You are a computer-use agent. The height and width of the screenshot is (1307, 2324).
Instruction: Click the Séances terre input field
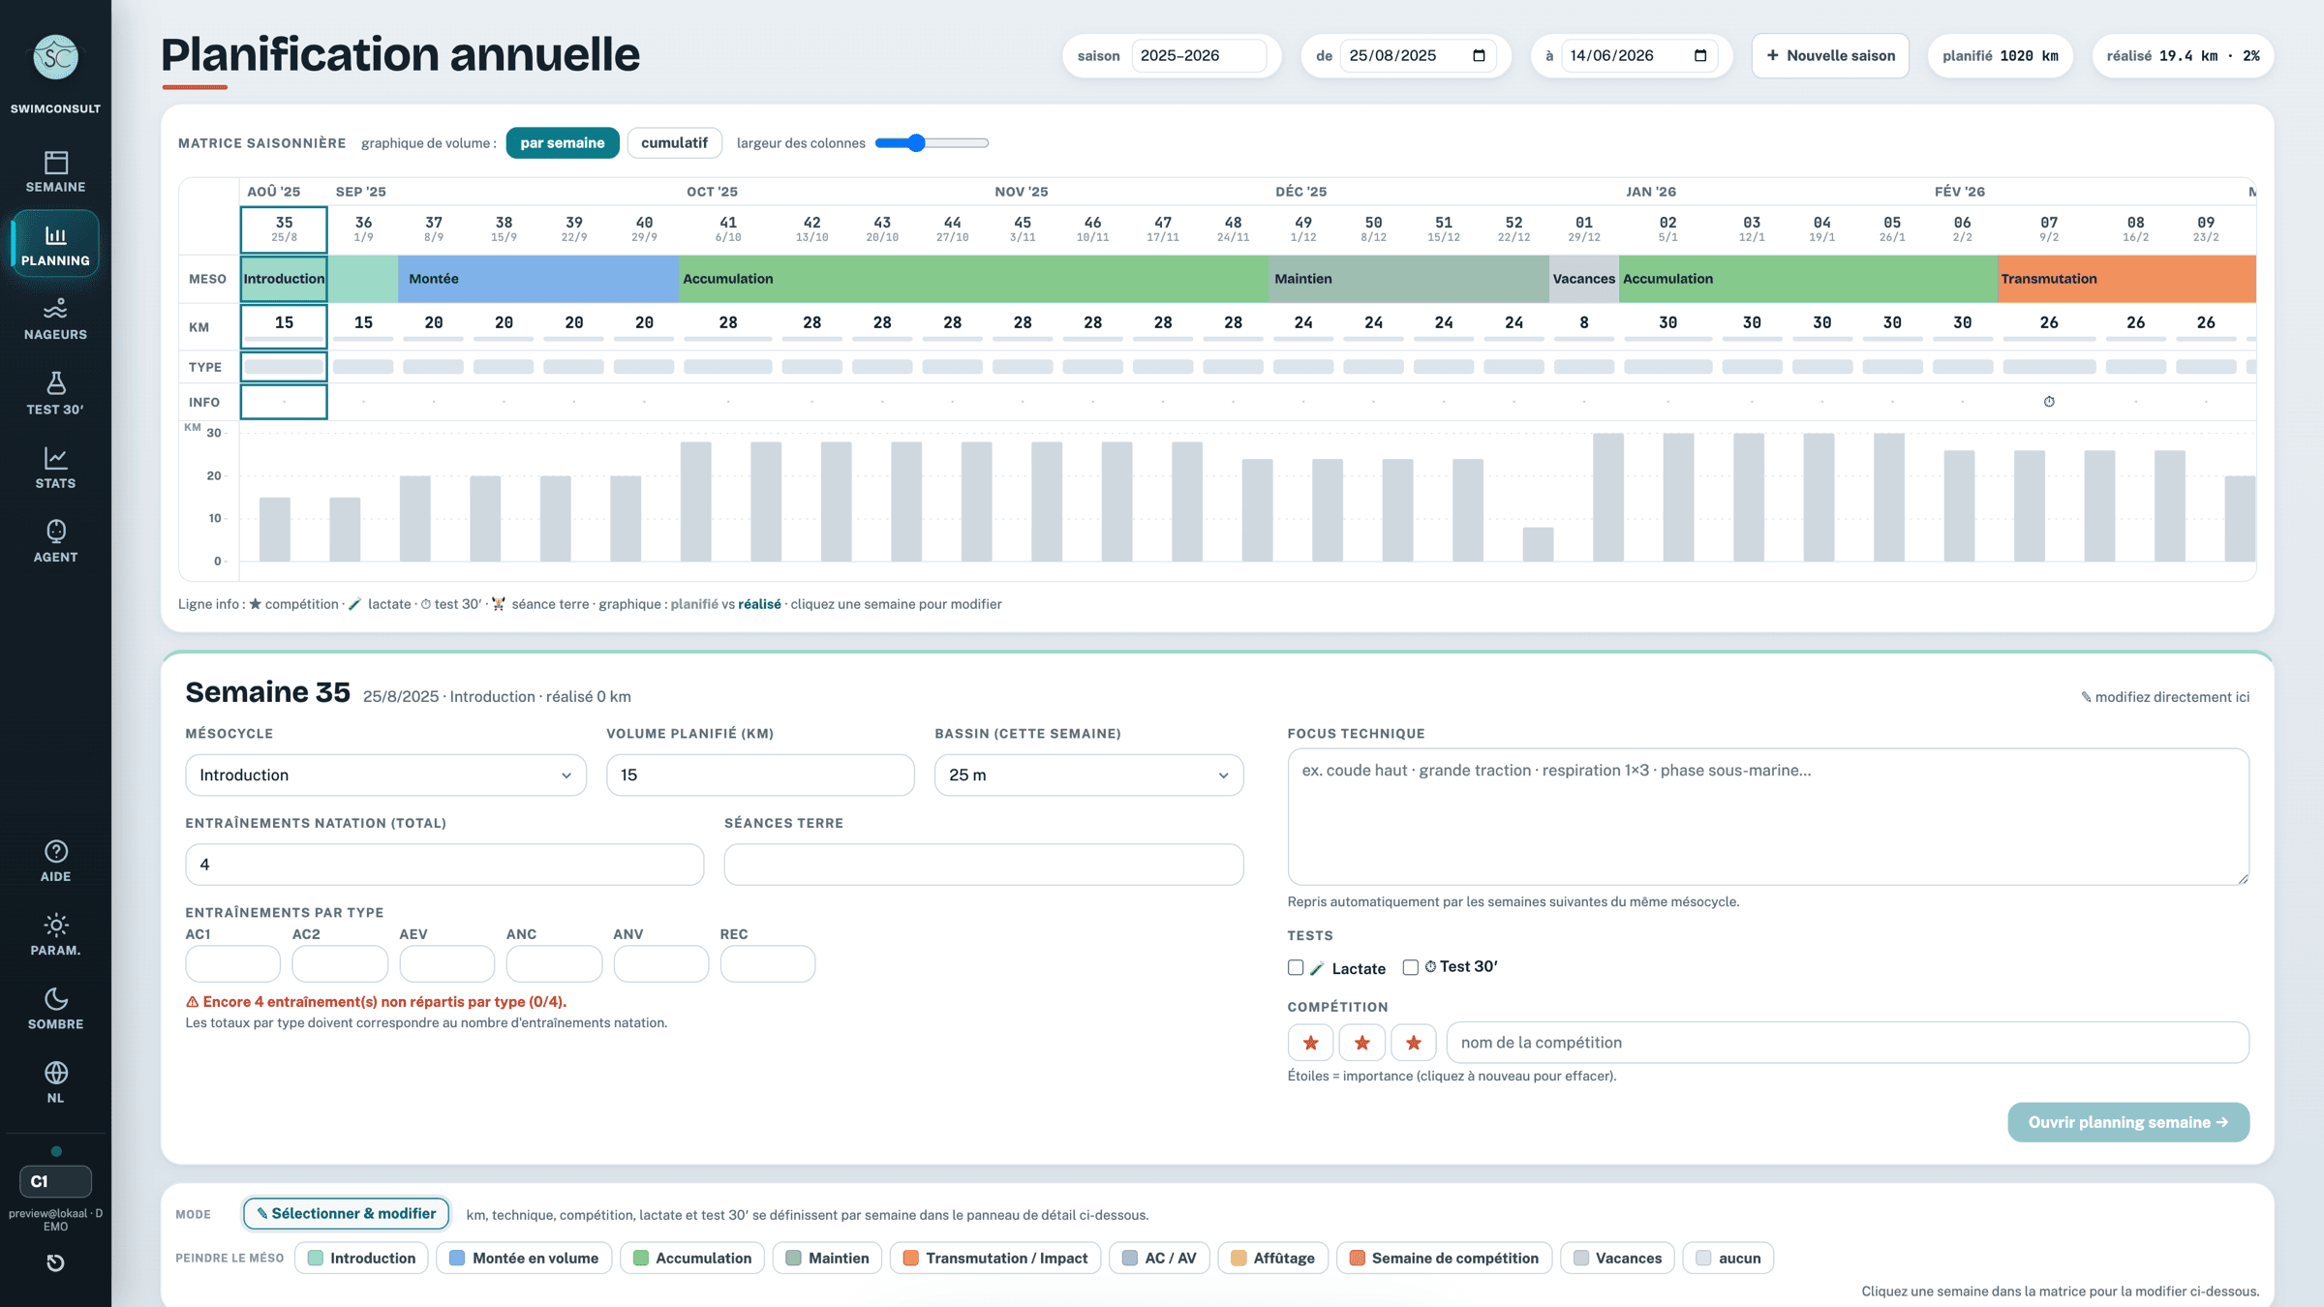coord(984,865)
